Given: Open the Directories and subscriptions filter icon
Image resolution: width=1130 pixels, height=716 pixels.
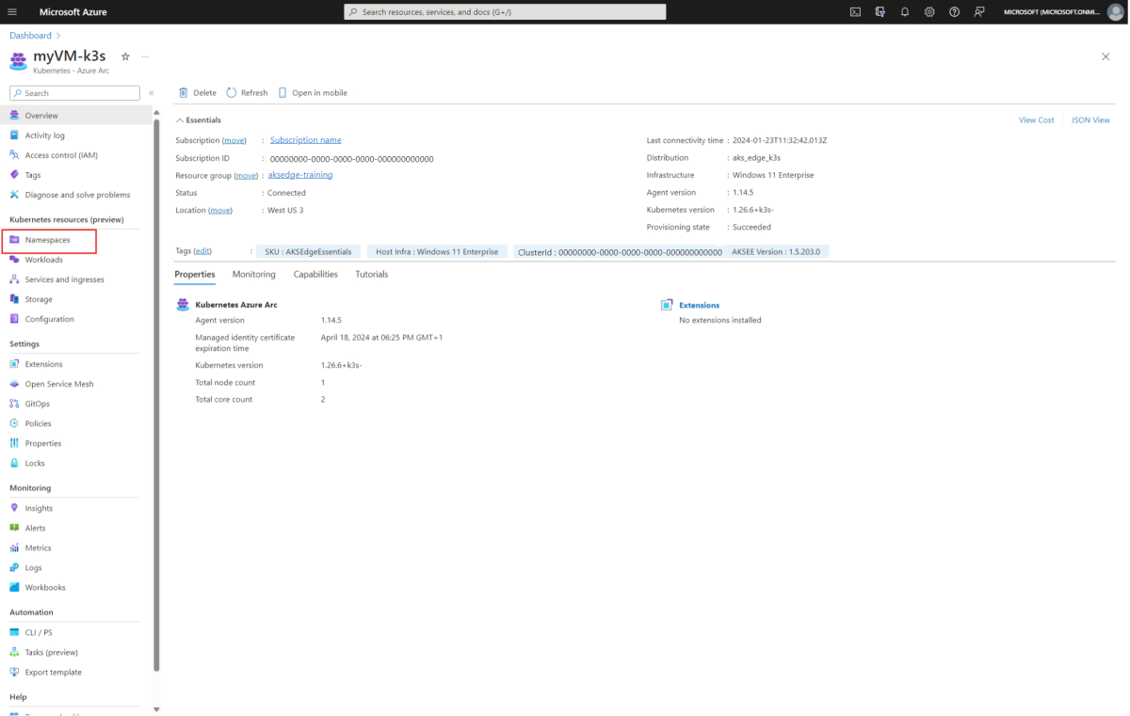Looking at the screenshot, I should pos(880,12).
